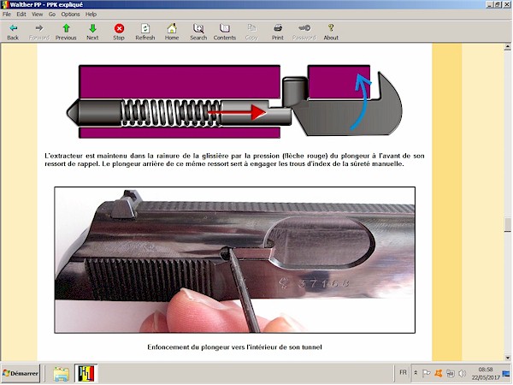Click the orange antivirus tray icon
The width and height of the screenshot is (513, 385).
[439, 373]
